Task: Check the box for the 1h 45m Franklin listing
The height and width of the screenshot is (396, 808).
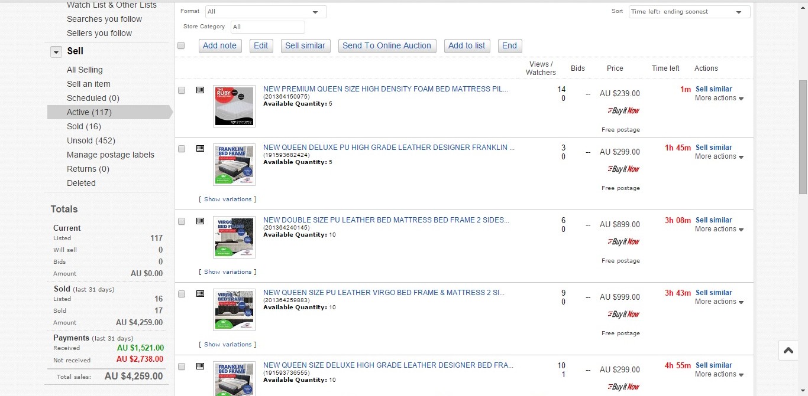Action: [182, 149]
